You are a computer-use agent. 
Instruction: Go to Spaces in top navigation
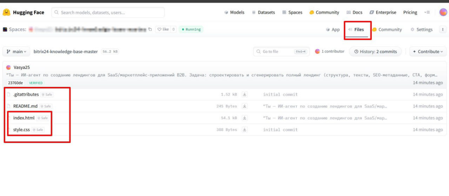click(x=292, y=13)
